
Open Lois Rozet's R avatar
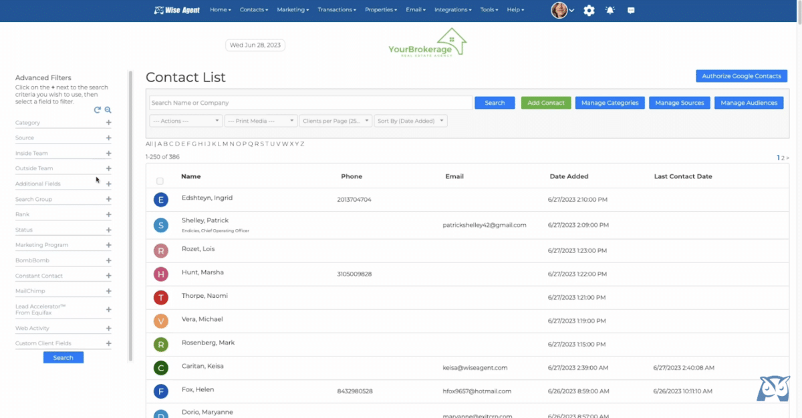[160, 250]
